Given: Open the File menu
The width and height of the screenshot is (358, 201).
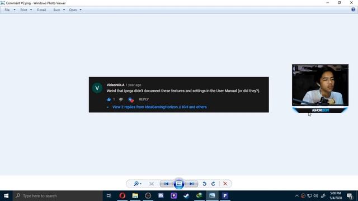Looking at the screenshot, I should [x=7, y=10].
